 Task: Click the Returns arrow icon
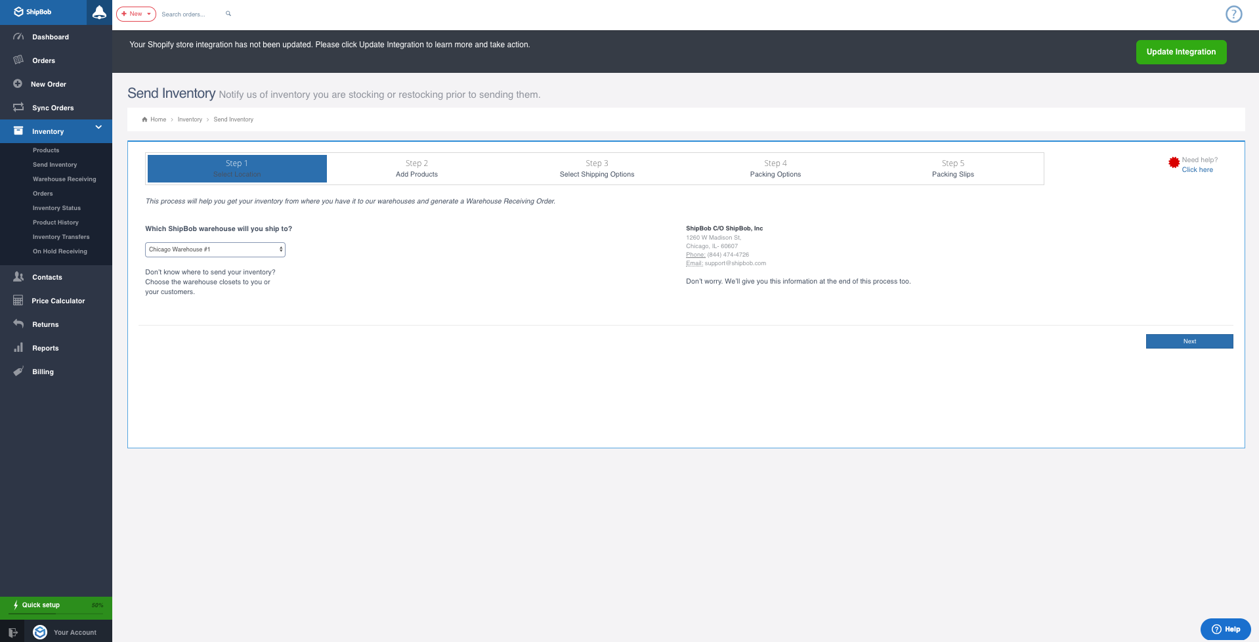18,324
